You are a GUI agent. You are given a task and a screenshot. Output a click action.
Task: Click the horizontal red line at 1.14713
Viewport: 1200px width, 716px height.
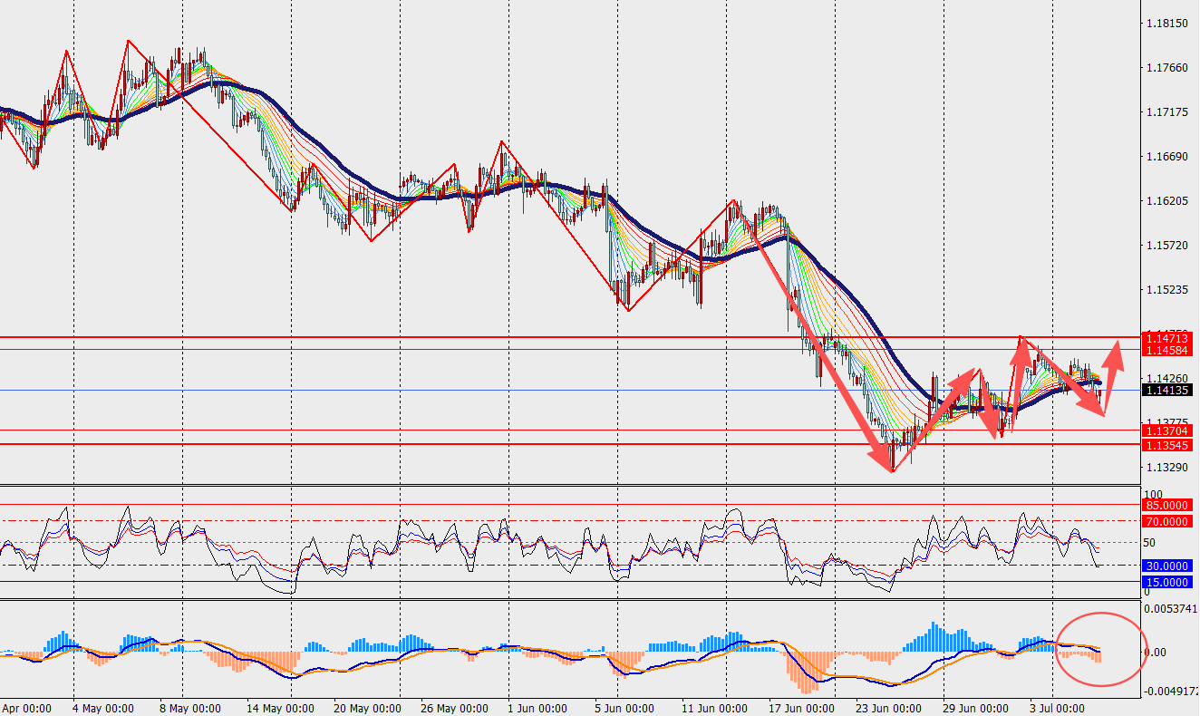569,337
